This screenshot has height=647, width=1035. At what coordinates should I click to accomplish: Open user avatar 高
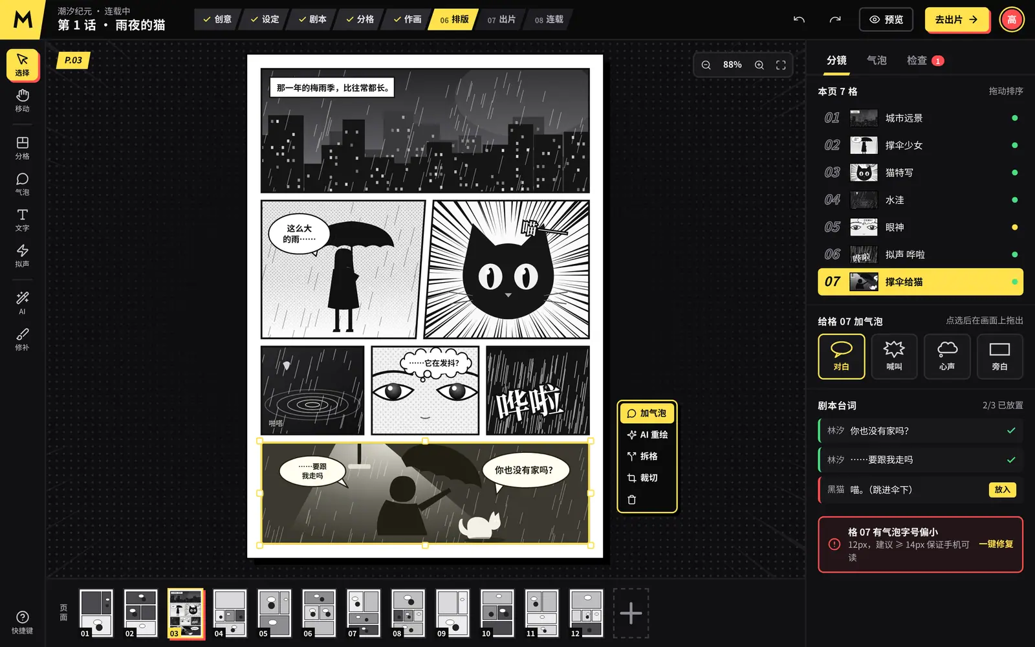1012,19
